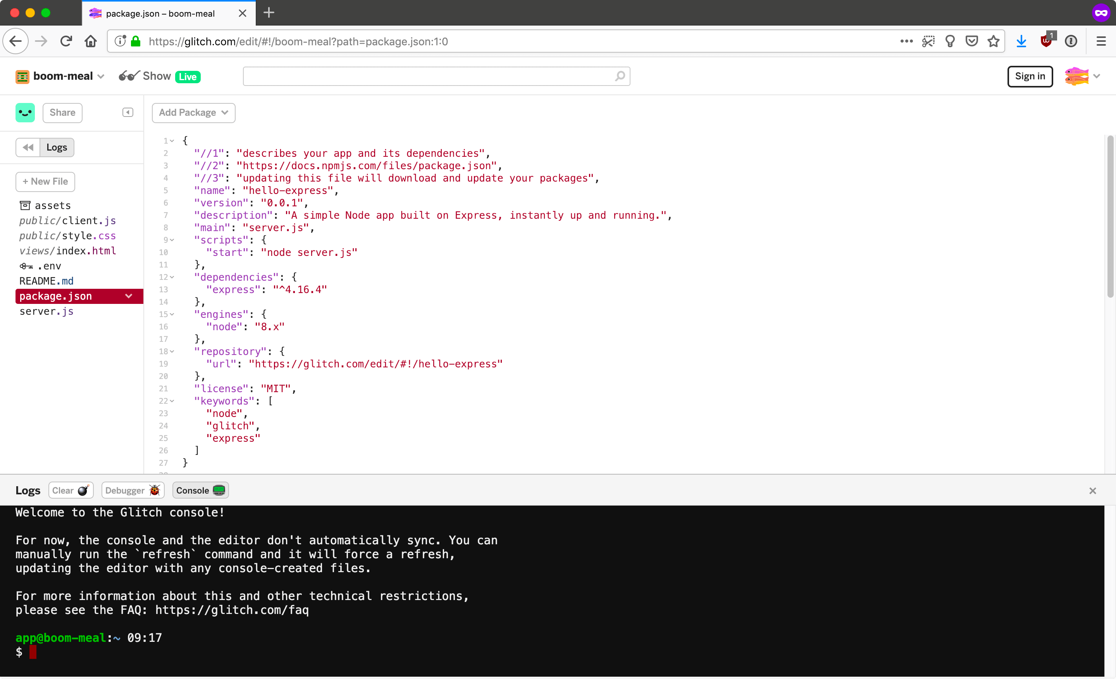
Task: Open the .env file
Action: pyautogui.click(x=40, y=266)
